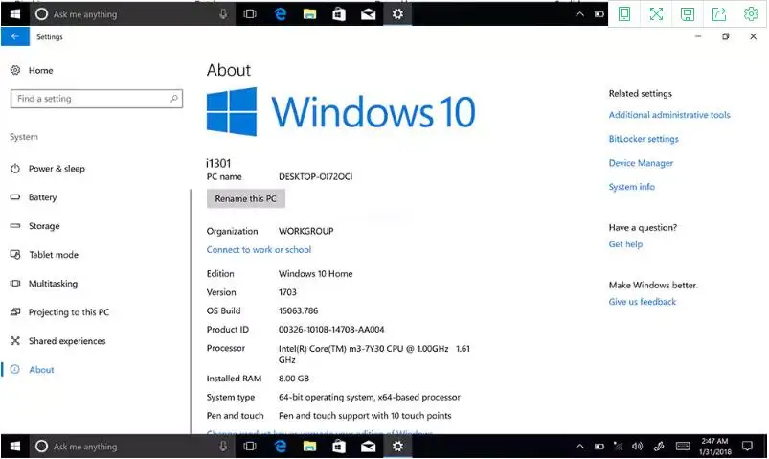Select the About sidebar entry
This screenshot has height=459, width=769.
pyautogui.click(x=41, y=369)
